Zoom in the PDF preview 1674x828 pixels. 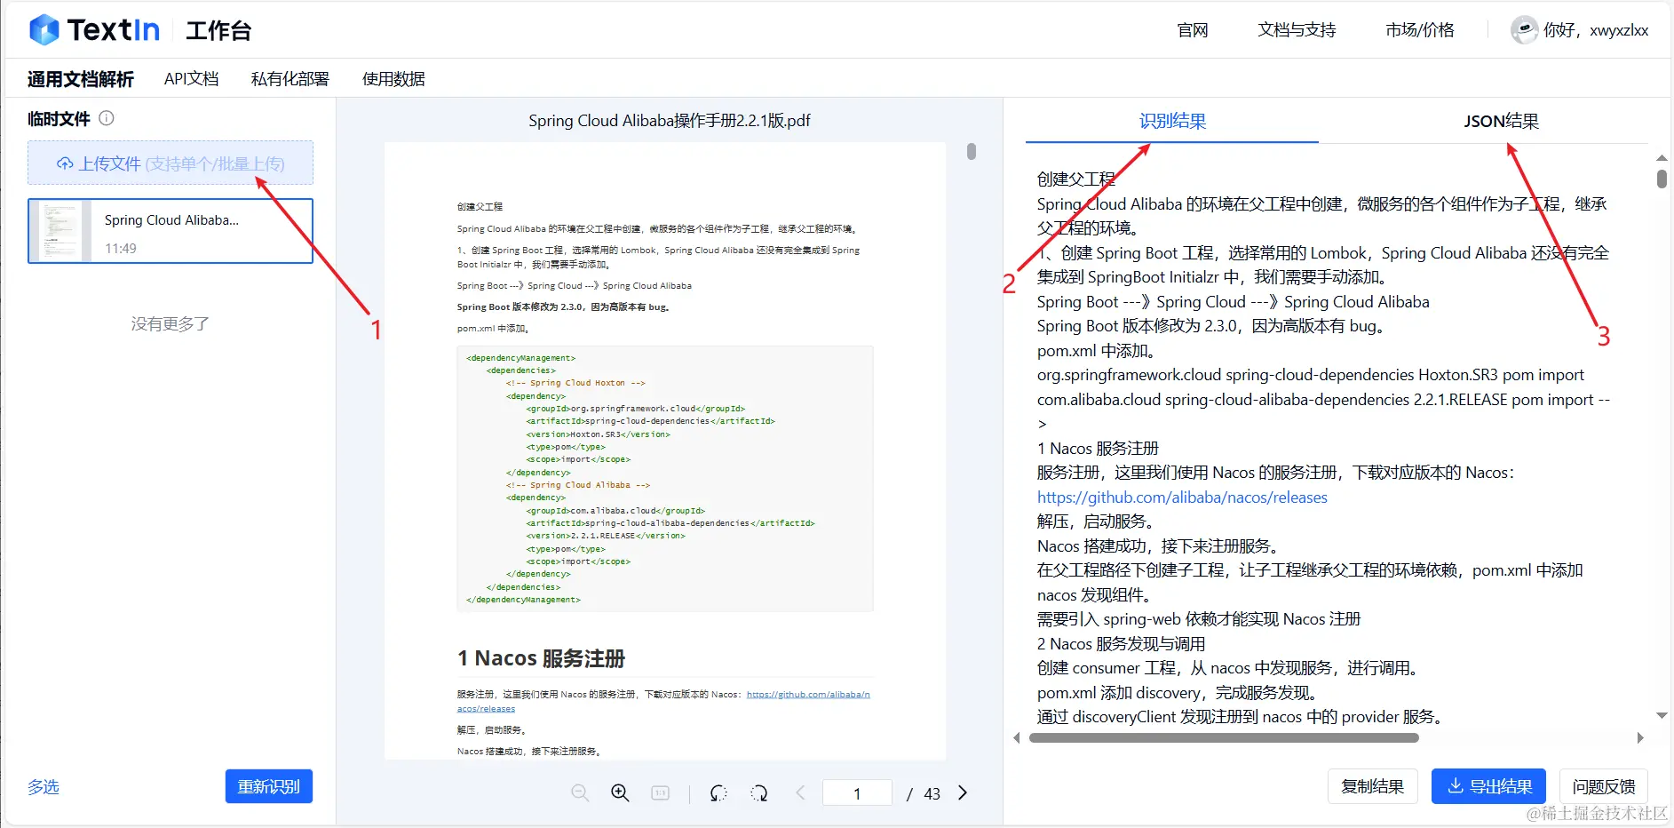620,792
